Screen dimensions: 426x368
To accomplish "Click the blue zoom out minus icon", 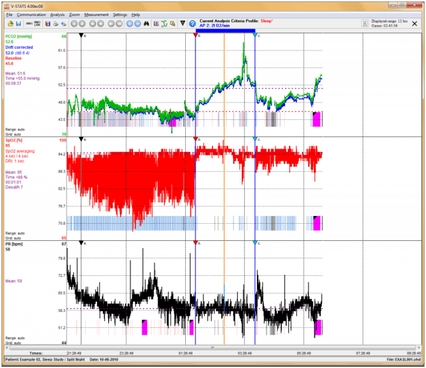I will pos(138,24).
